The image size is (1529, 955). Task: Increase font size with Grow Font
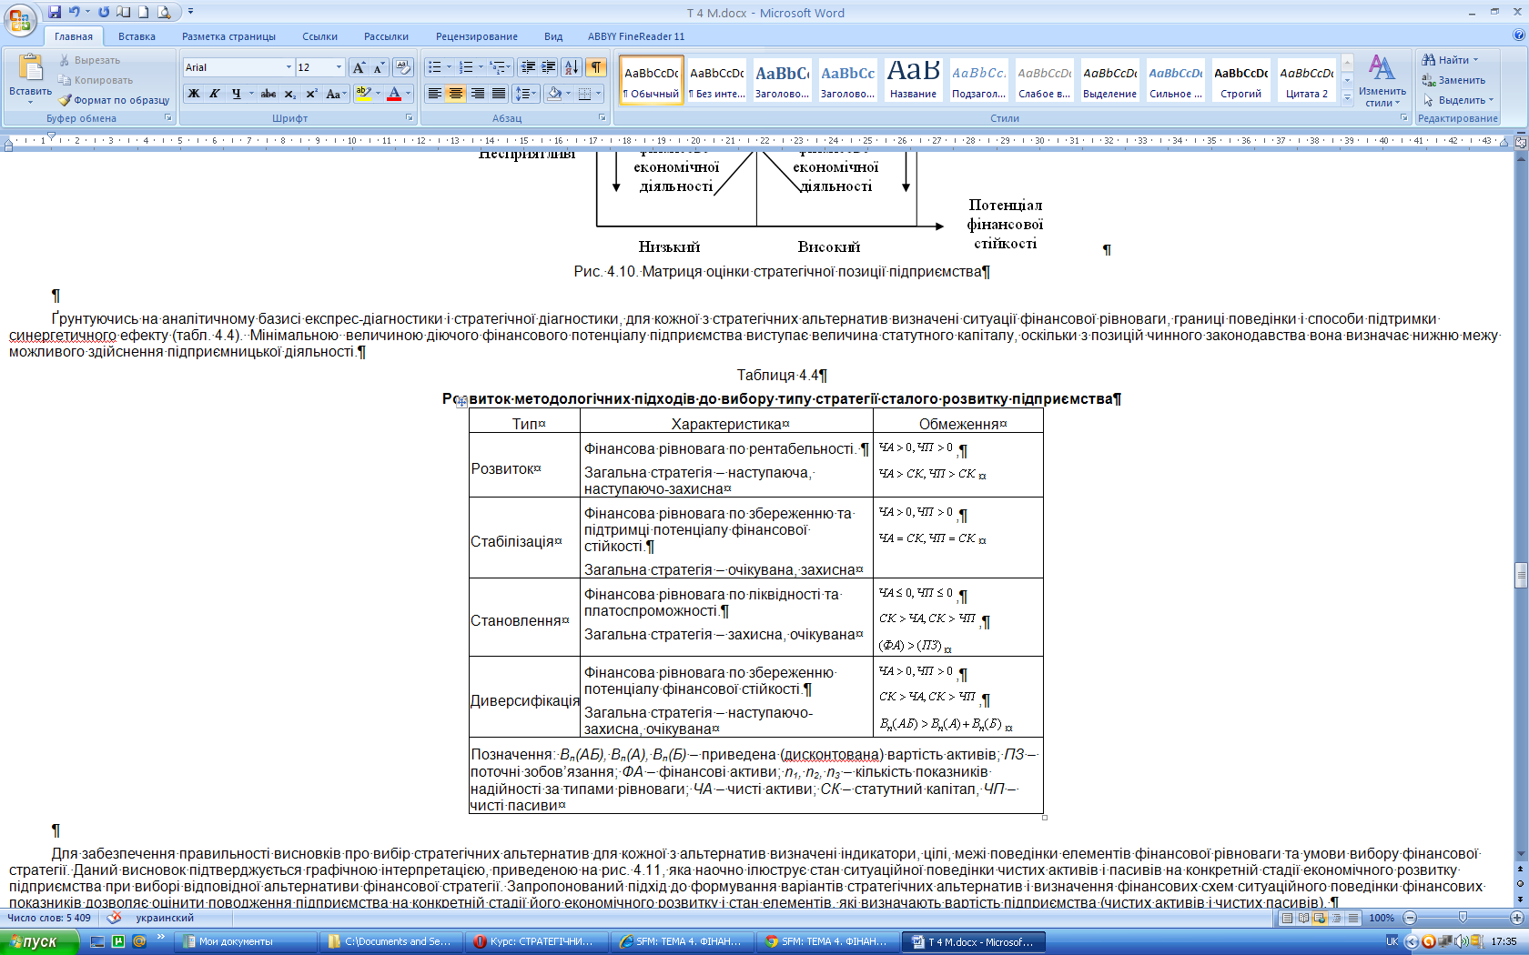(x=359, y=67)
